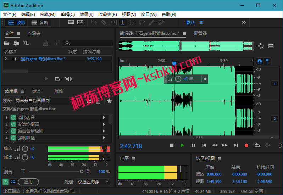The image size is (283, 195).
Task: Toggle power for 强制限幅 effect
Action: click(13, 138)
